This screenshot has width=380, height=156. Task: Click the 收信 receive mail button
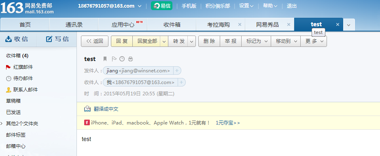[17, 39]
